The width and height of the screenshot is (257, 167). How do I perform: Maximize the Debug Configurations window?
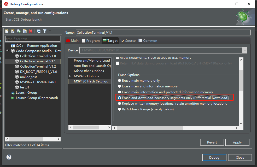coord(237,4)
